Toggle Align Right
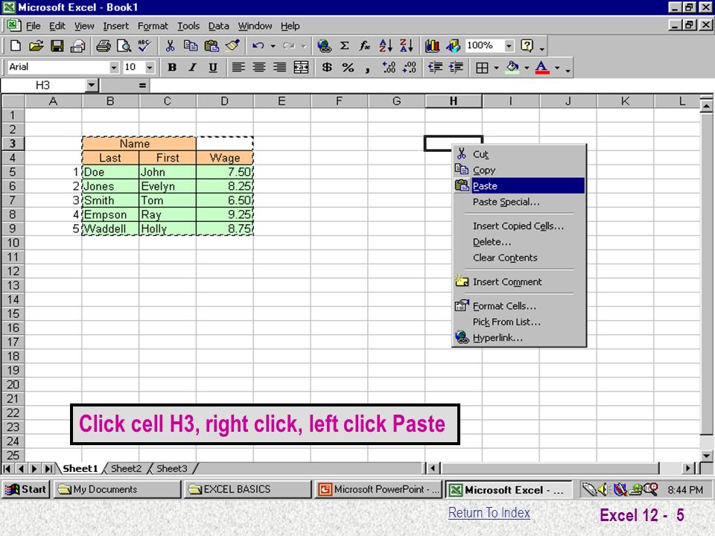This screenshot has width=715, height=536. coord(279,68)
